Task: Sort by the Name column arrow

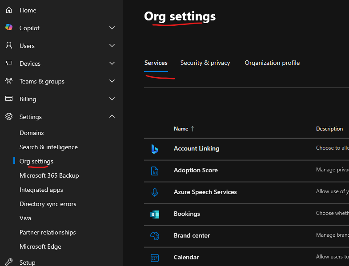Action: tap(193, 129)
